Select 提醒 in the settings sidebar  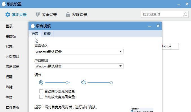point(9,77)
